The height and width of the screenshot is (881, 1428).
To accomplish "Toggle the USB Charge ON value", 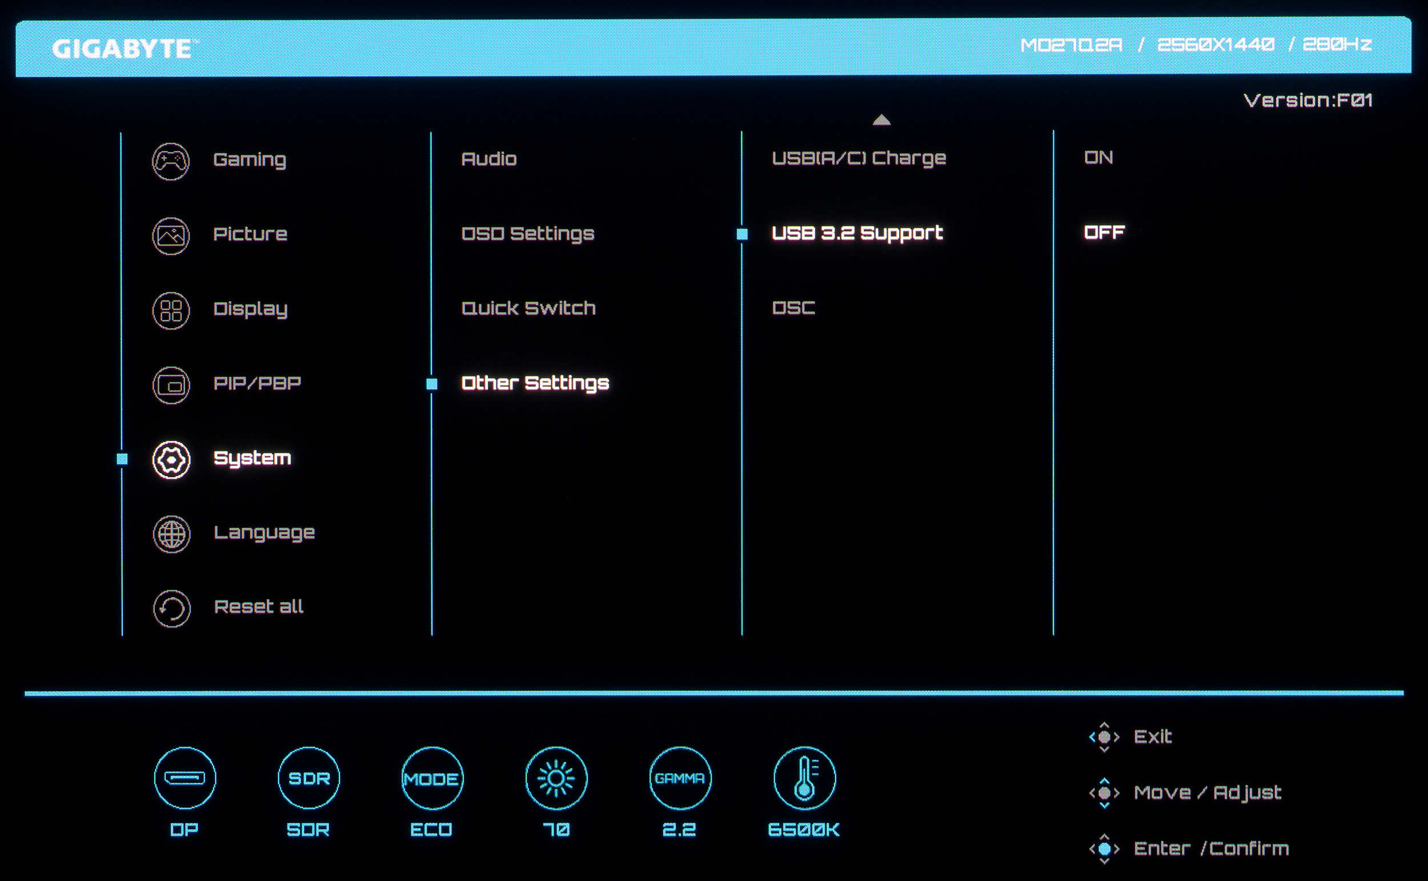I will (x=1098, y=157).
